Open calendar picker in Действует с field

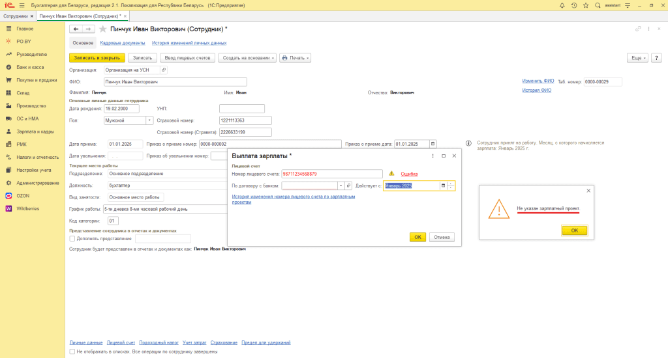[x=443, y=186]
